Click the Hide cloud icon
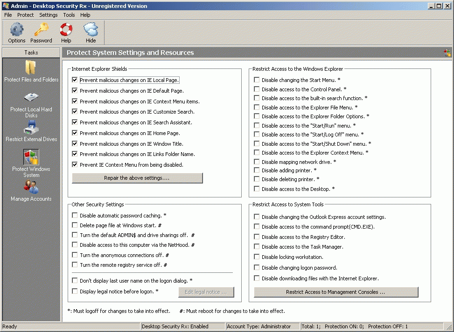 (x=91, y=29)
